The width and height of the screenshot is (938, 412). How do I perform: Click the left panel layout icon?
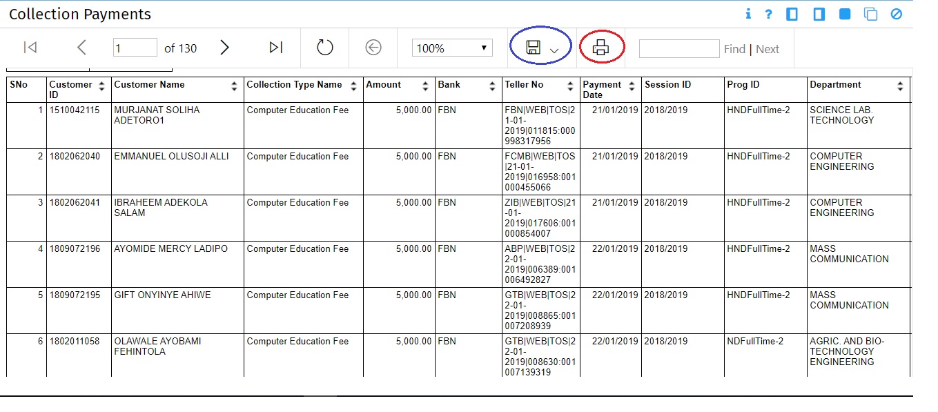pos(792,14)
